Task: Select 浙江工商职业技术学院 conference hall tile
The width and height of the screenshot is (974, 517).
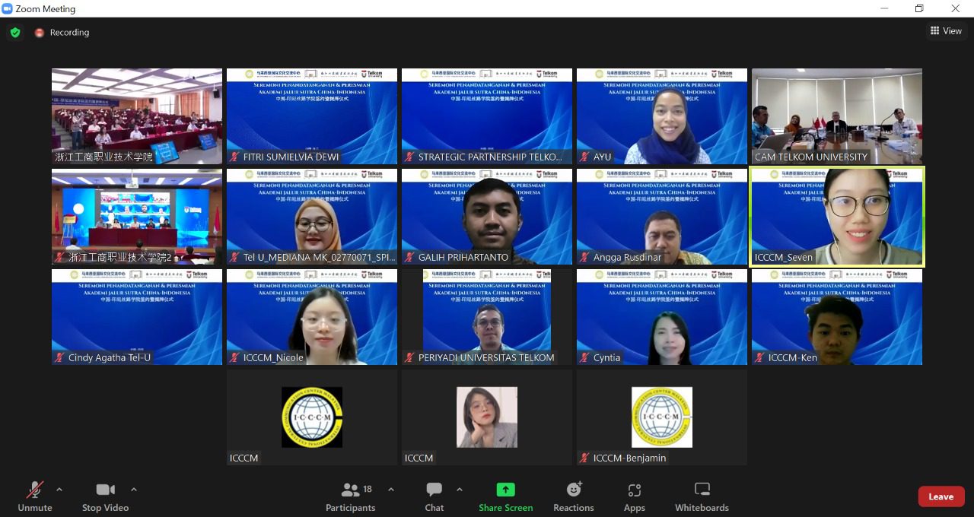Action: coord(137,116)
